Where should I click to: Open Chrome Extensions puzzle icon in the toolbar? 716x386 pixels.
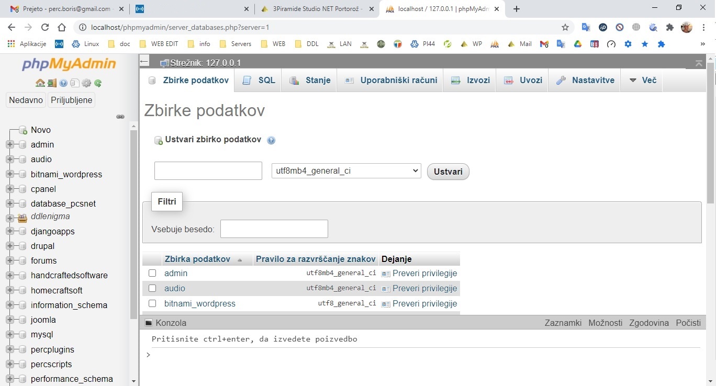(x=670, y=28)
